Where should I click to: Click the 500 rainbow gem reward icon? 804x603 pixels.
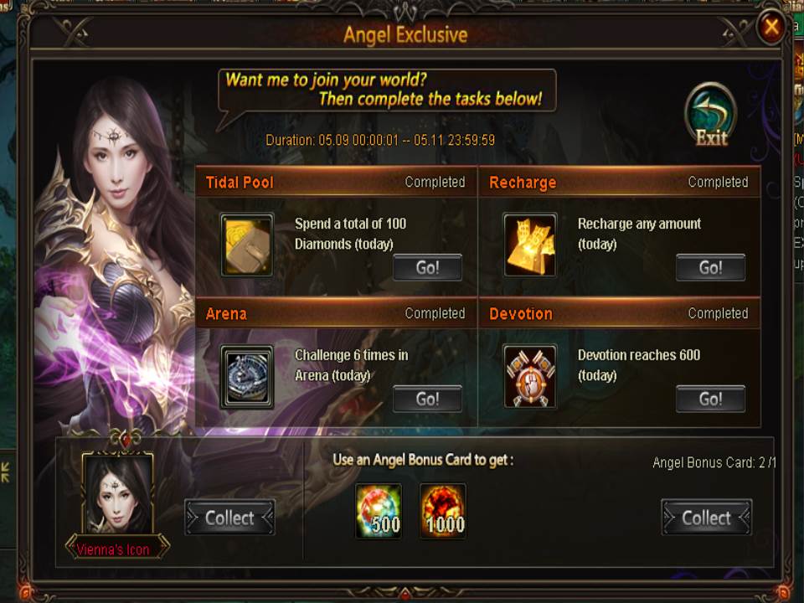[x=379, y=511]
